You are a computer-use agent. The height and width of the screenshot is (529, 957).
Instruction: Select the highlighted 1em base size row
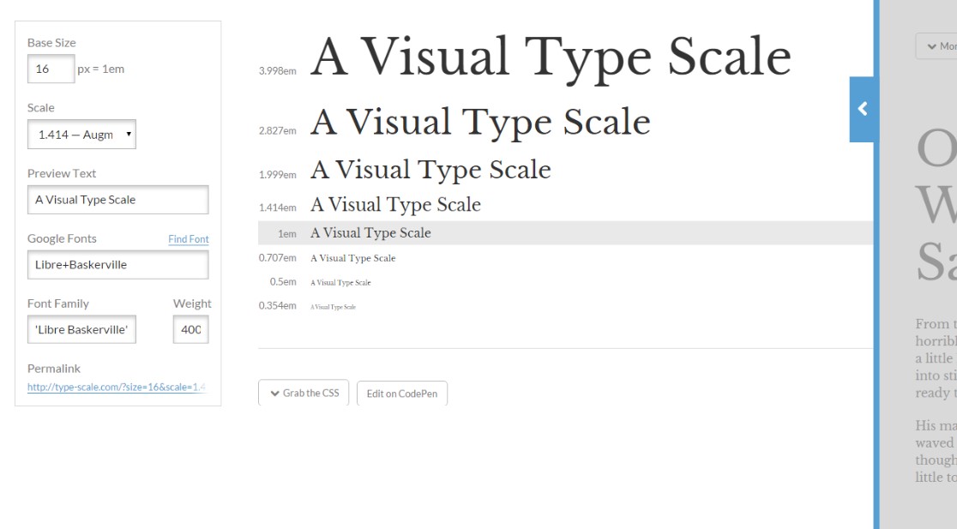370,232
